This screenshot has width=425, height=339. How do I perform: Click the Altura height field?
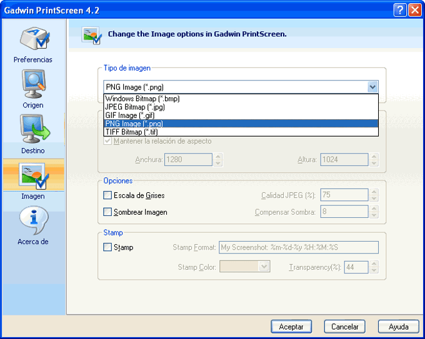click(x=344, y=159)
